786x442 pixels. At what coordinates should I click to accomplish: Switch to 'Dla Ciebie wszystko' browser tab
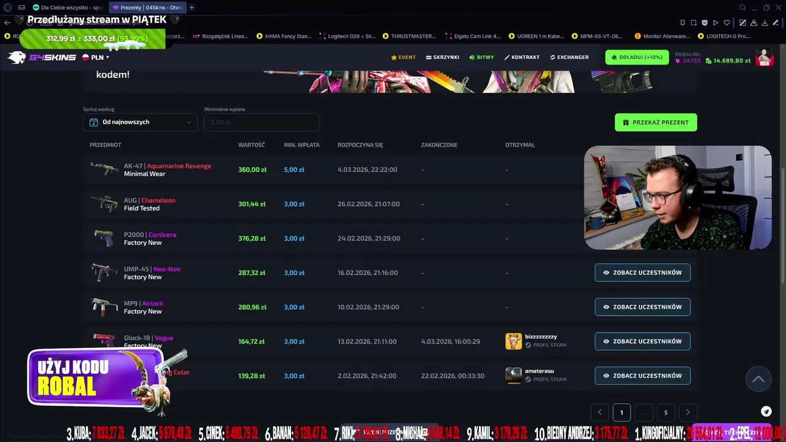point(68,7)
